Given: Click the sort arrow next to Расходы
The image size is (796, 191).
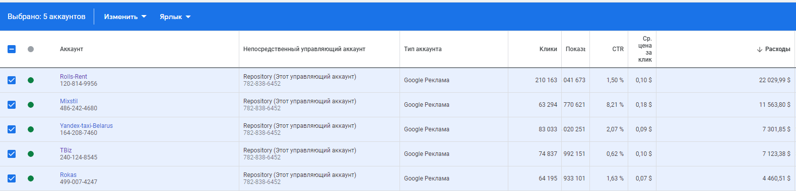Looking at the screenshot, I should coord(760,49).
